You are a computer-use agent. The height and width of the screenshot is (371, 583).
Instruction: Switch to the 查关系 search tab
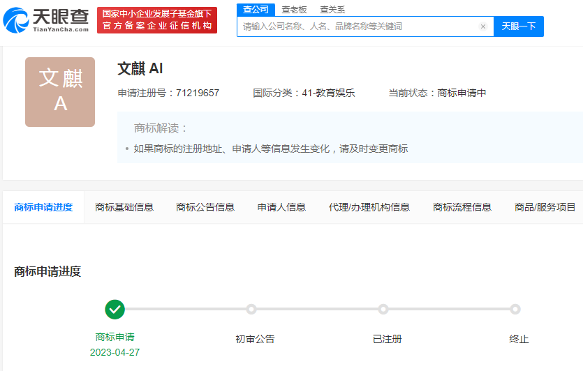332,10
